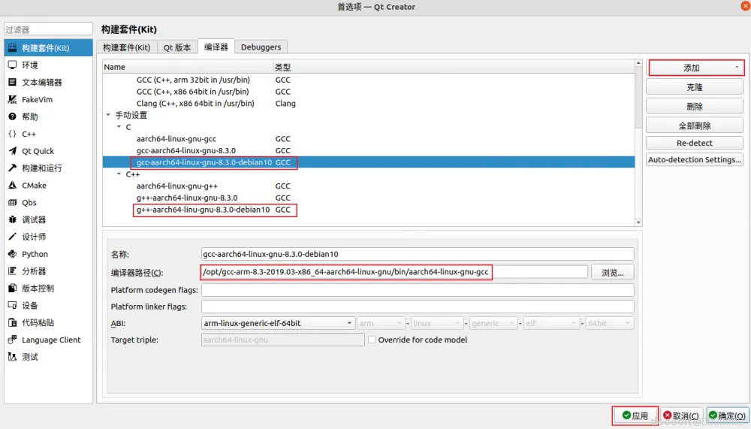This screenshot has height=429, width=751.
Task: Click 浏览 browse for compiler path
Action: coord(613,272)
